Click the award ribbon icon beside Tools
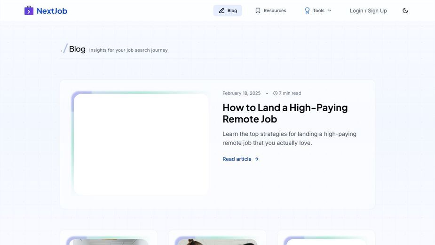Image resolution: width=435 pixels, height=245 pixels. (x=307, y=10)
